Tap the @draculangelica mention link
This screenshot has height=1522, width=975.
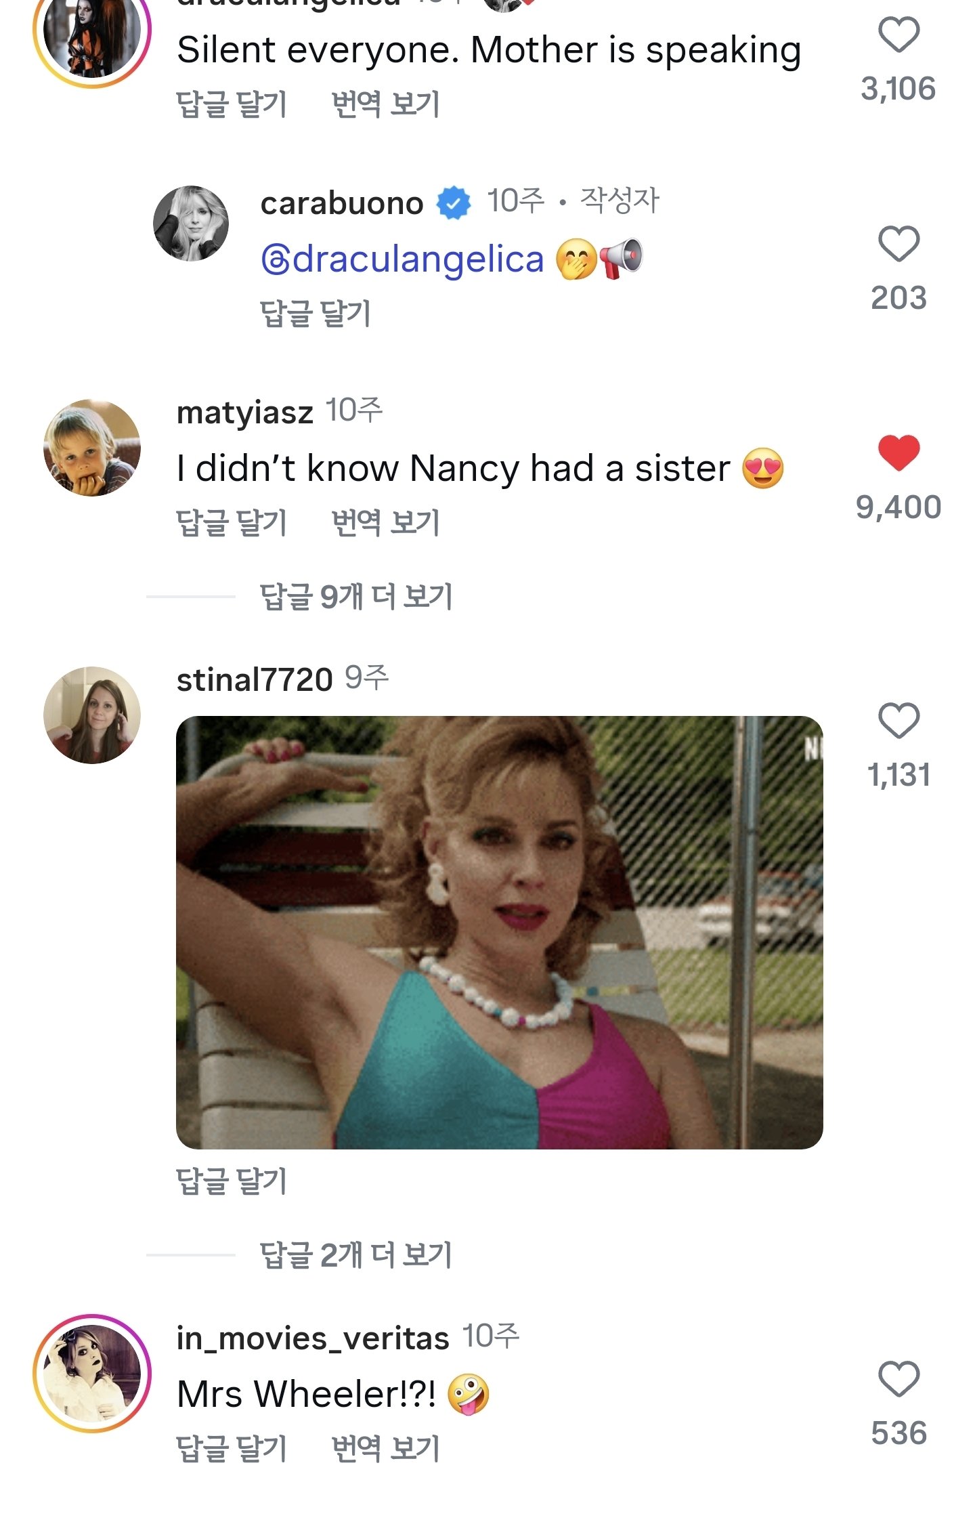[403, 259]
